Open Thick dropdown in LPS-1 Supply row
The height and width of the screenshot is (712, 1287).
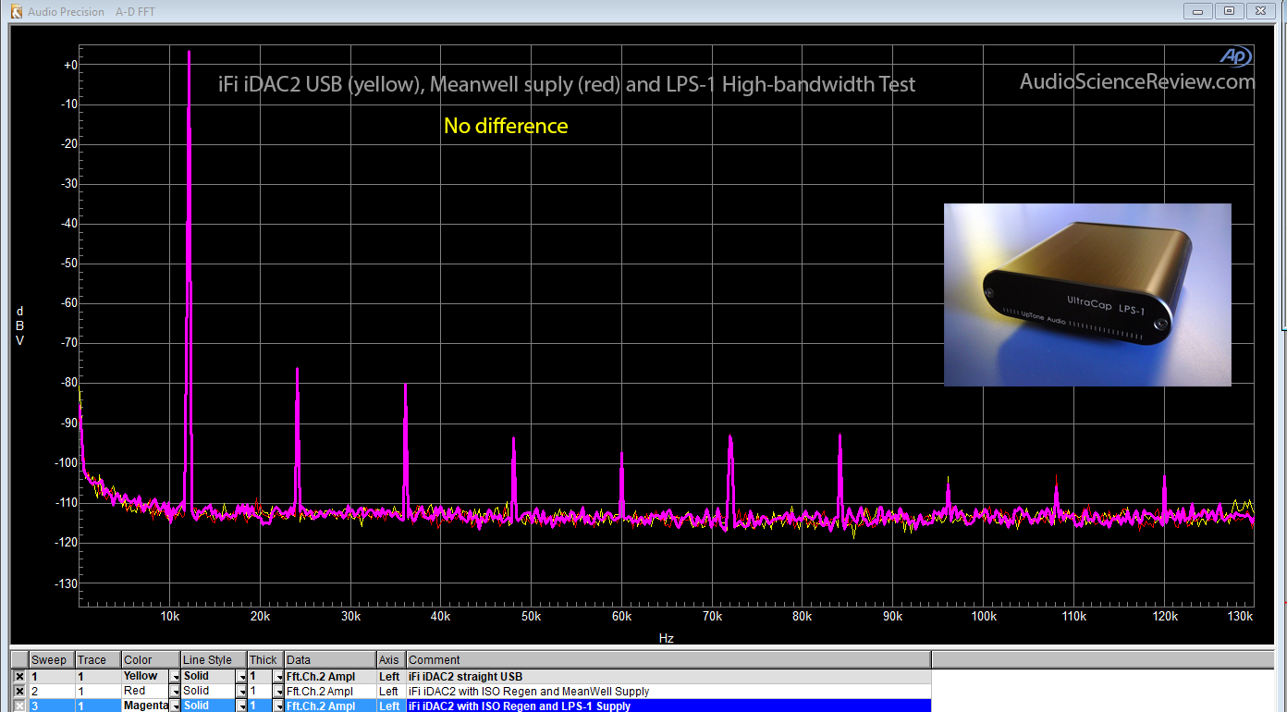click(278, 706)
